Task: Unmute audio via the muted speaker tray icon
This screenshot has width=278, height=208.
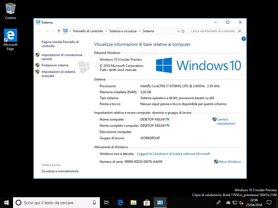Action: pos(241,203)
